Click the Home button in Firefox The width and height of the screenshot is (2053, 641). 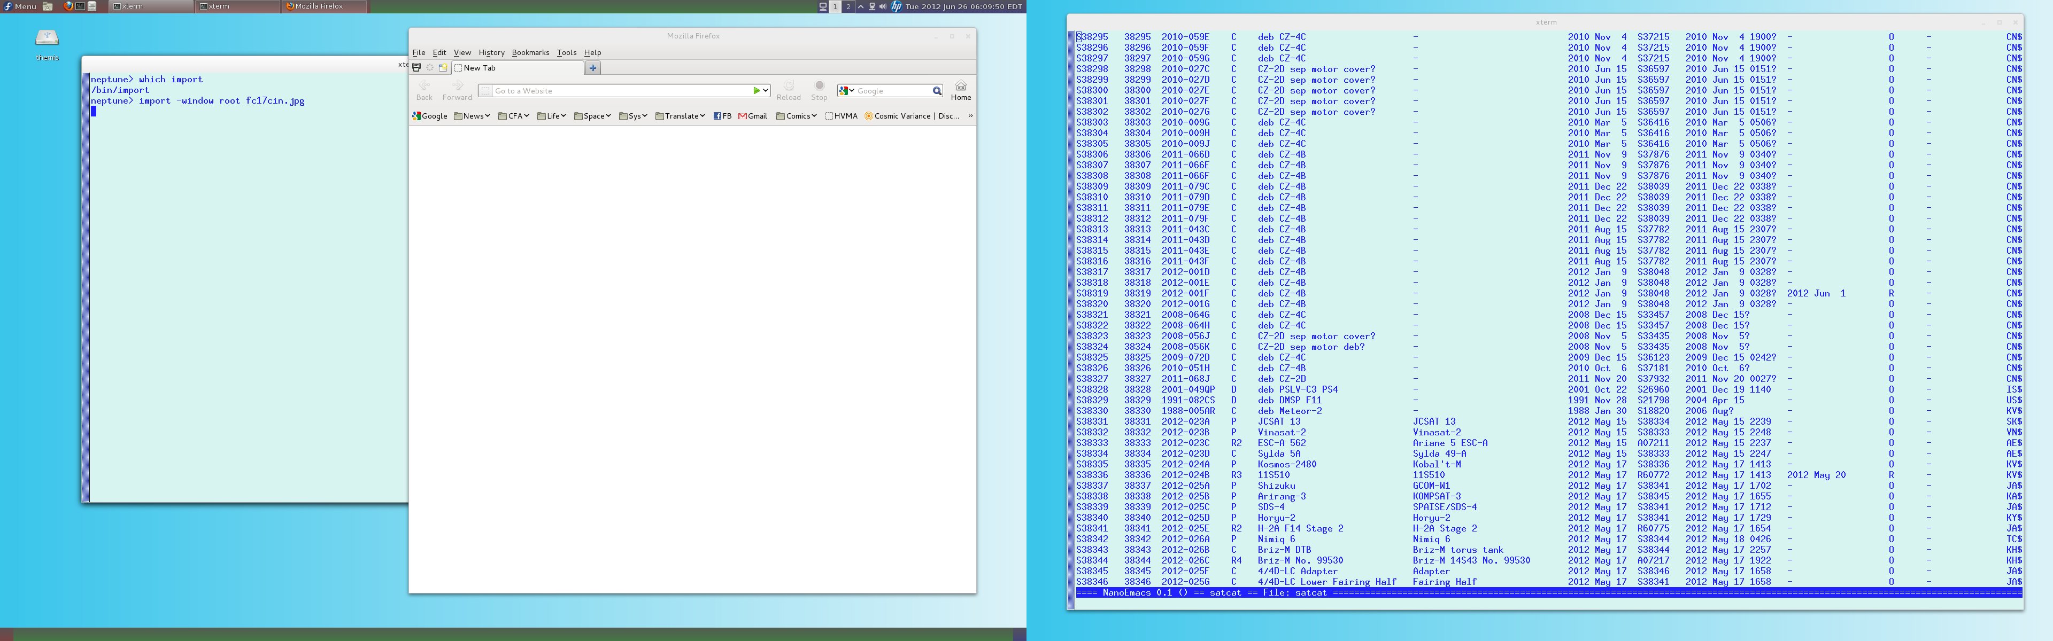pos(960,90)
